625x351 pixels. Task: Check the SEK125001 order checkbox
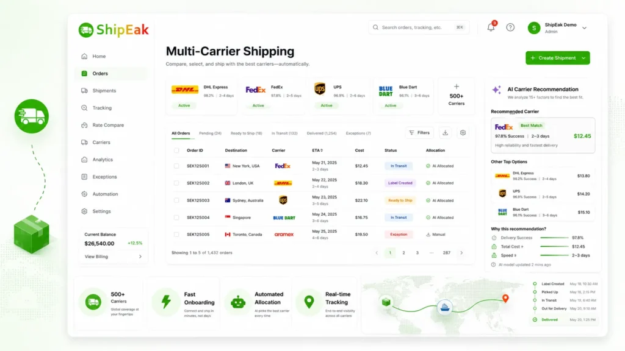pos(176,166)
